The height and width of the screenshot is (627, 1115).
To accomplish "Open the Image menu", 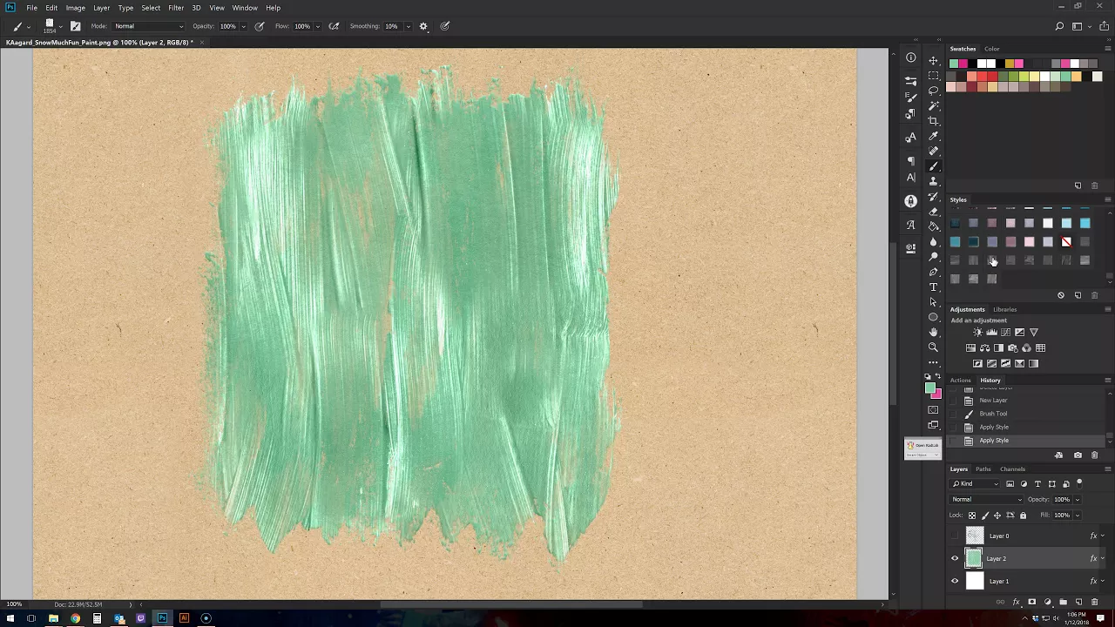I will pyautogui.click(x=75, y=8).
